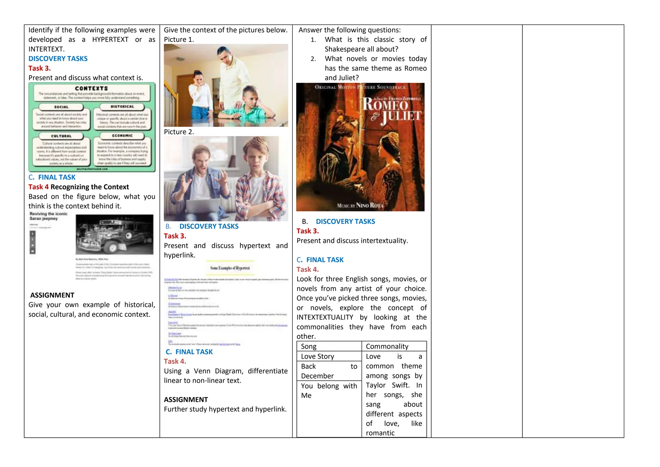Click the Picture 1 family photo
Viewport: 660px width, 467px height.
pos(226,85)
